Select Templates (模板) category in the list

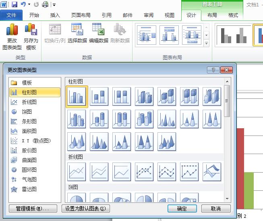(x=35, y=83)
